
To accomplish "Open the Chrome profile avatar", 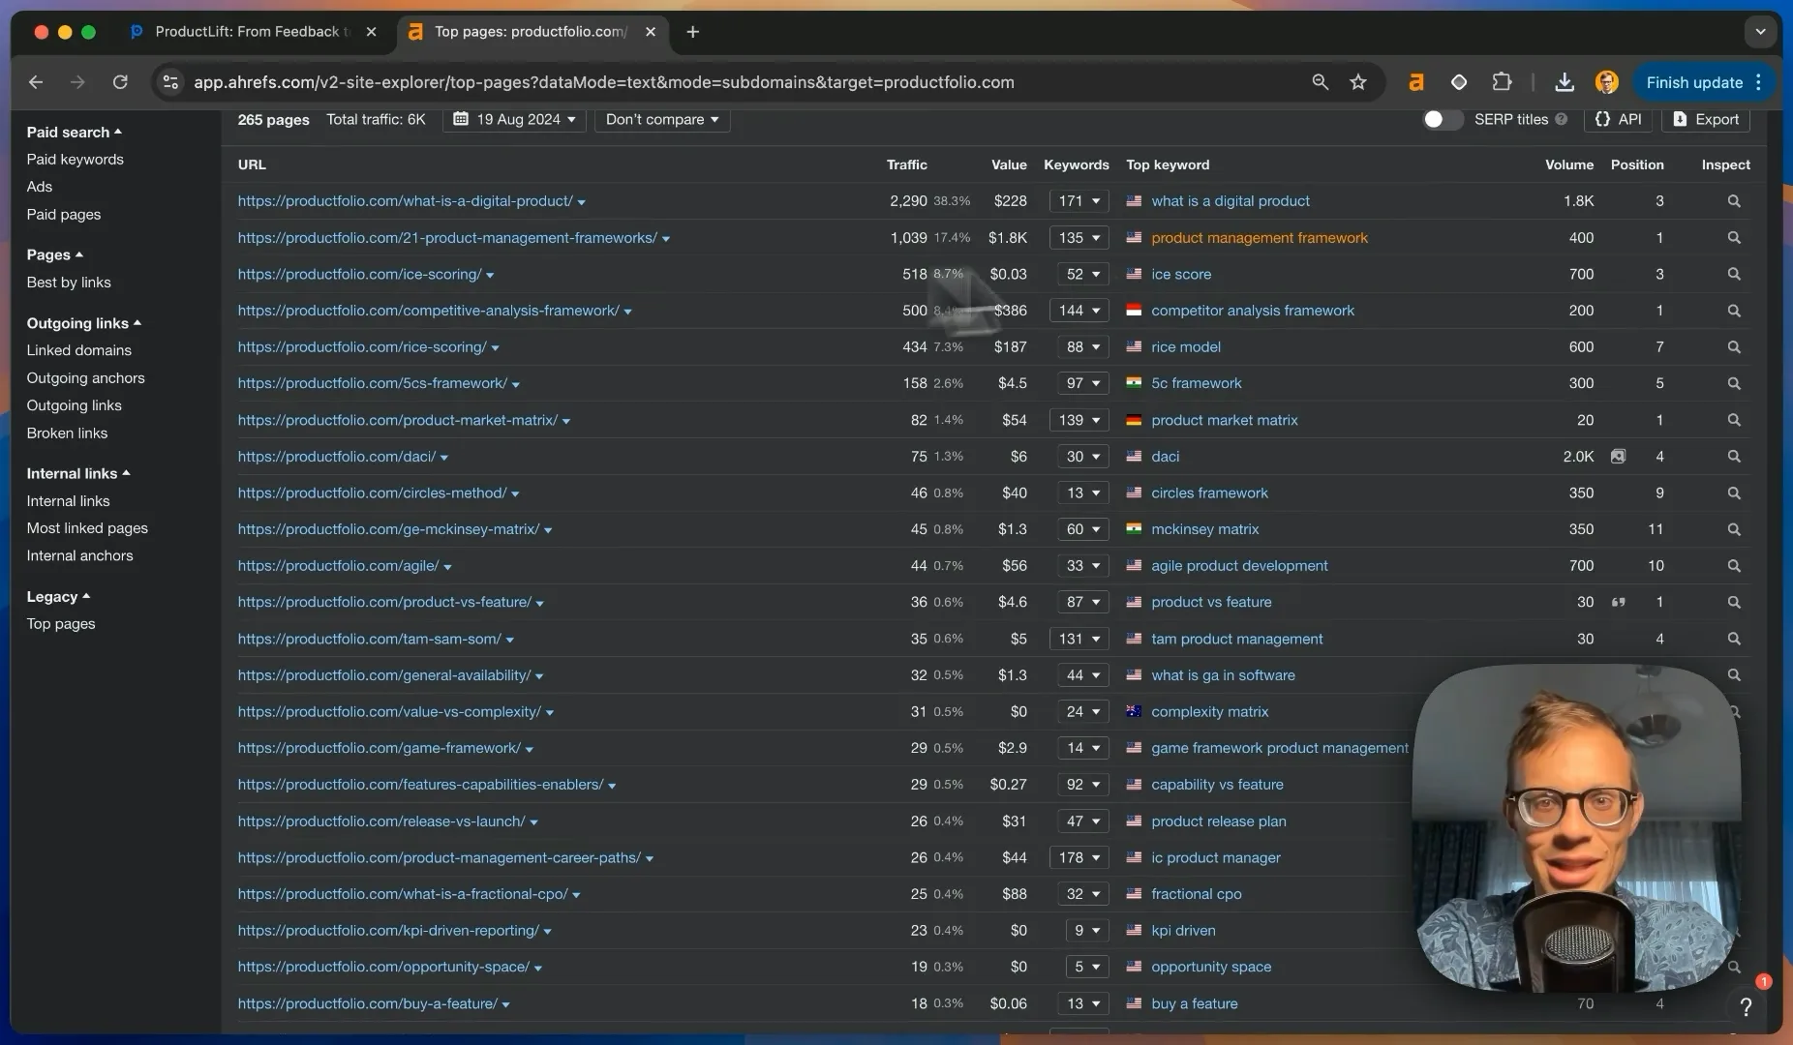I will pos(1606,82).
